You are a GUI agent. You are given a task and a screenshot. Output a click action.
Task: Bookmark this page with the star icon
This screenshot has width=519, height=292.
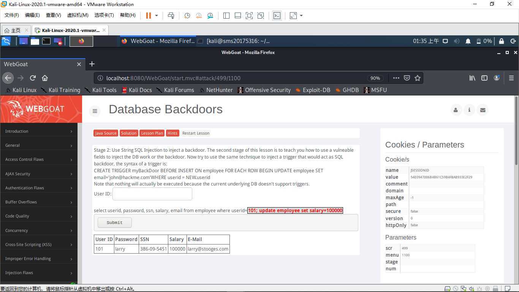point(418,78)
